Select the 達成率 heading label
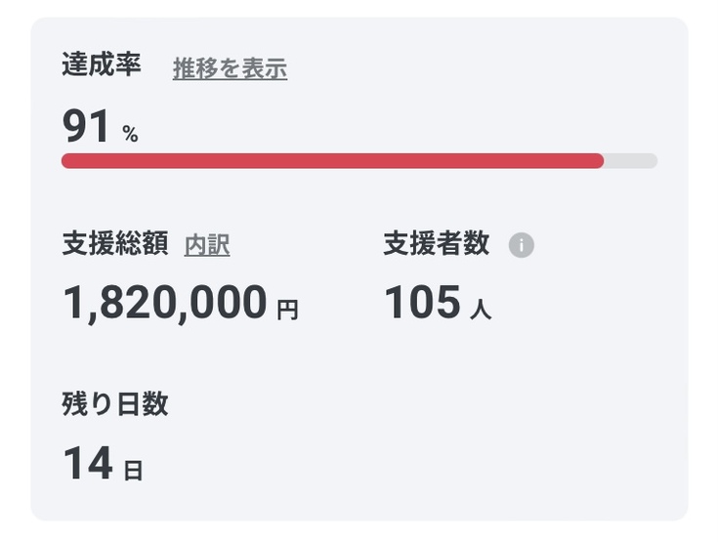The width and height of the screenshot is (719, 542). (102, 65)
